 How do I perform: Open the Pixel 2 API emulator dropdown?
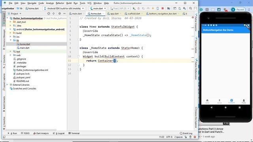(x=120, y=8)
